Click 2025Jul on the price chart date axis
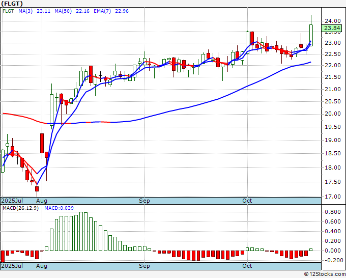The image size is (346, 278). click(12, 201)
